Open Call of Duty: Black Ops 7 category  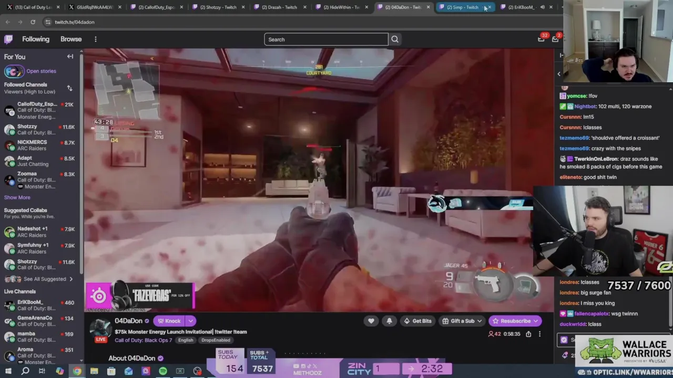coord(144,340)
